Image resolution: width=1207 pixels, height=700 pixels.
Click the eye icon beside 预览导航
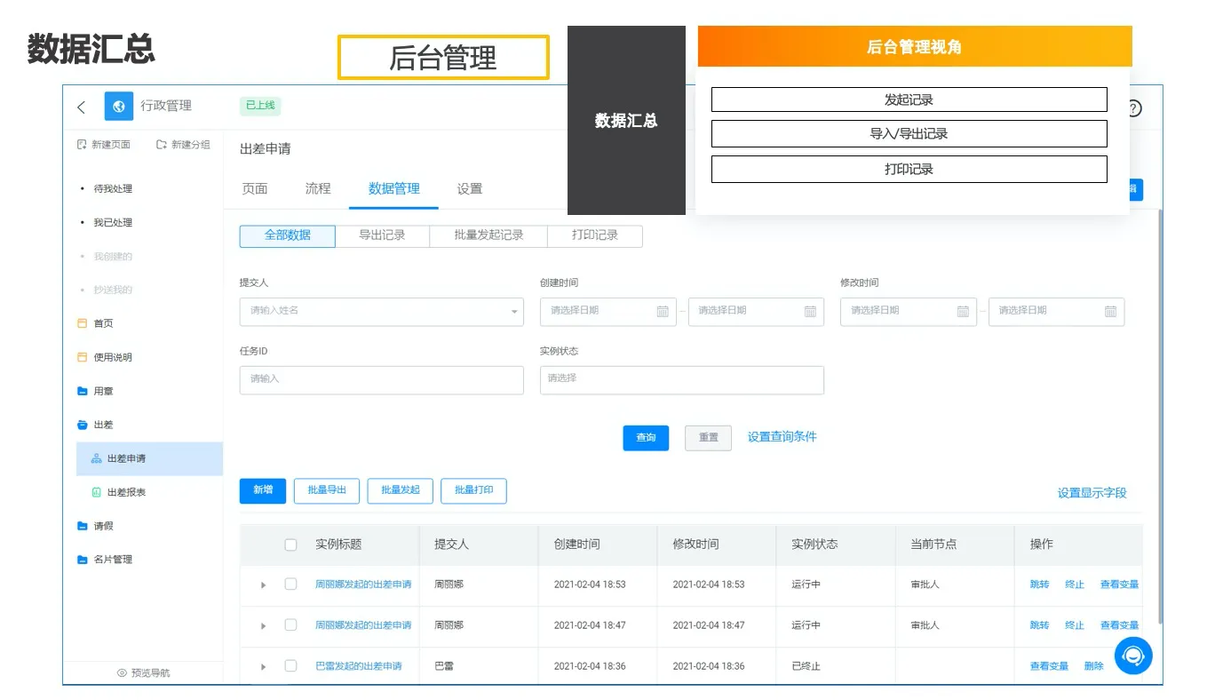pyautogui.click(x=122, y=673)
